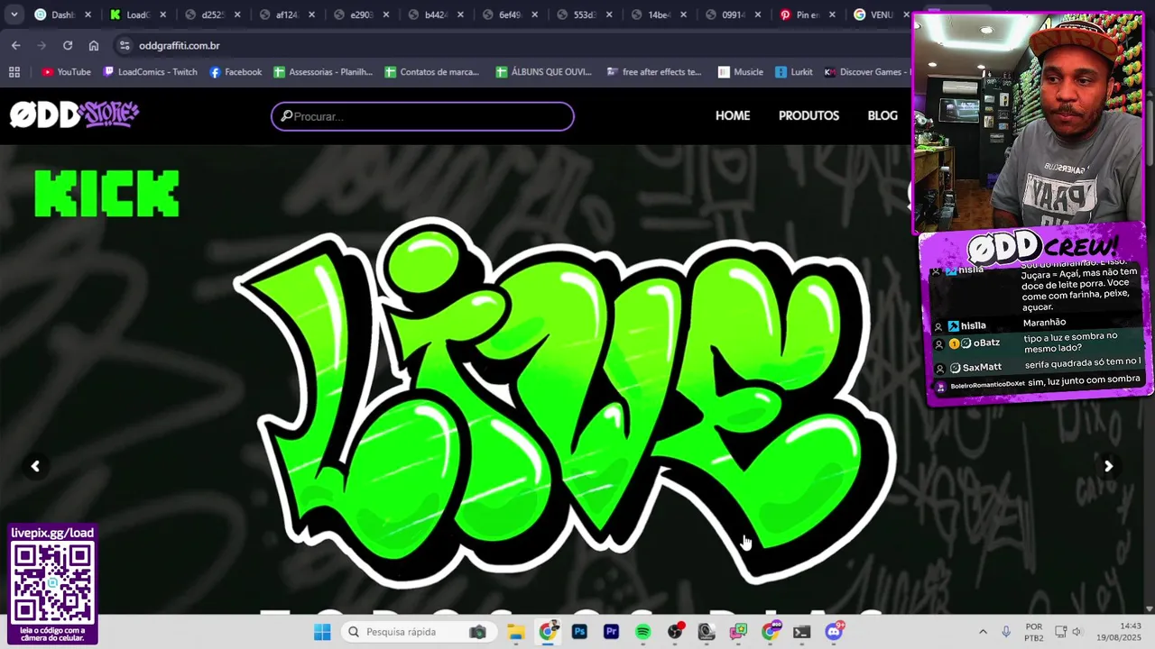Switch to the LoadG Kick tab
1155x649 pixels.
[x=129, y=14]
